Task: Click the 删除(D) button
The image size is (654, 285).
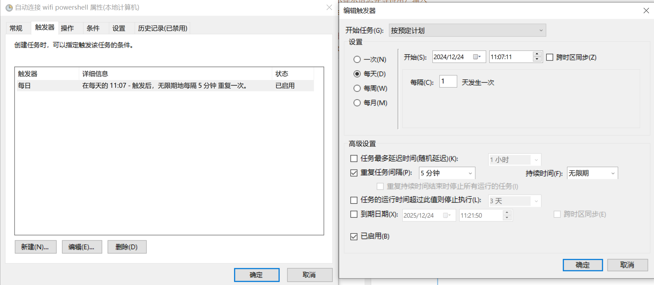Action: point(127,247)
